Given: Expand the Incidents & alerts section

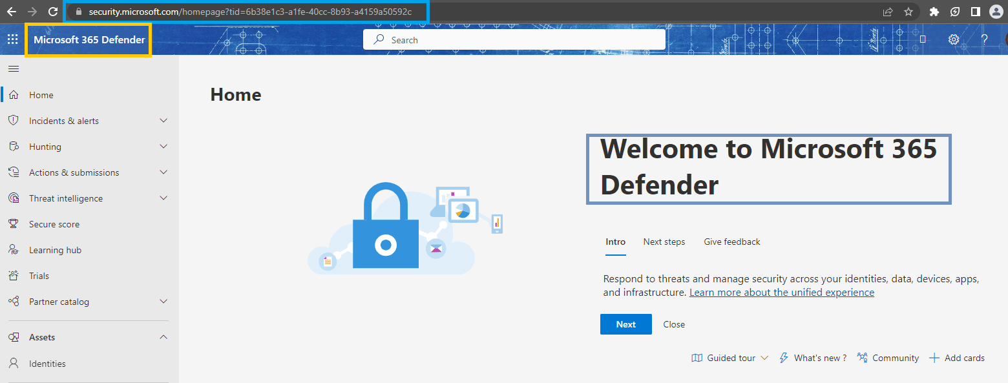Looking at the screenshot, I should point(163,120).
